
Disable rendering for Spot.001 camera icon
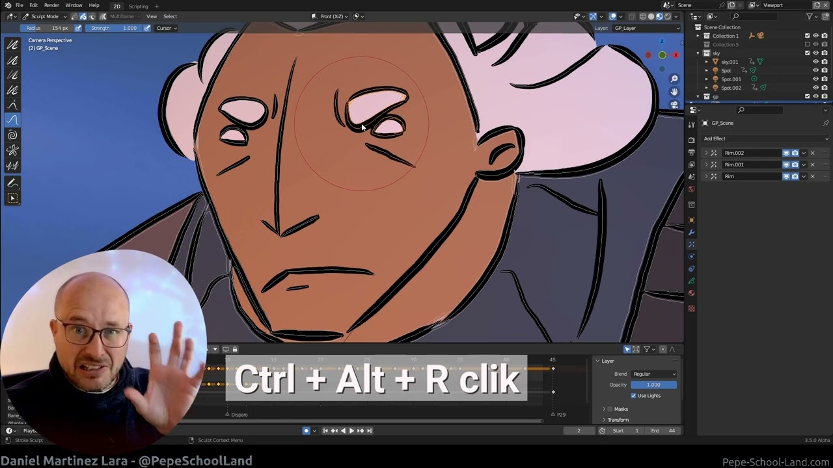pos(824,79)
